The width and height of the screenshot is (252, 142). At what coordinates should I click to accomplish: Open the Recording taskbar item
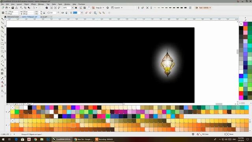[x=104, y=139]
